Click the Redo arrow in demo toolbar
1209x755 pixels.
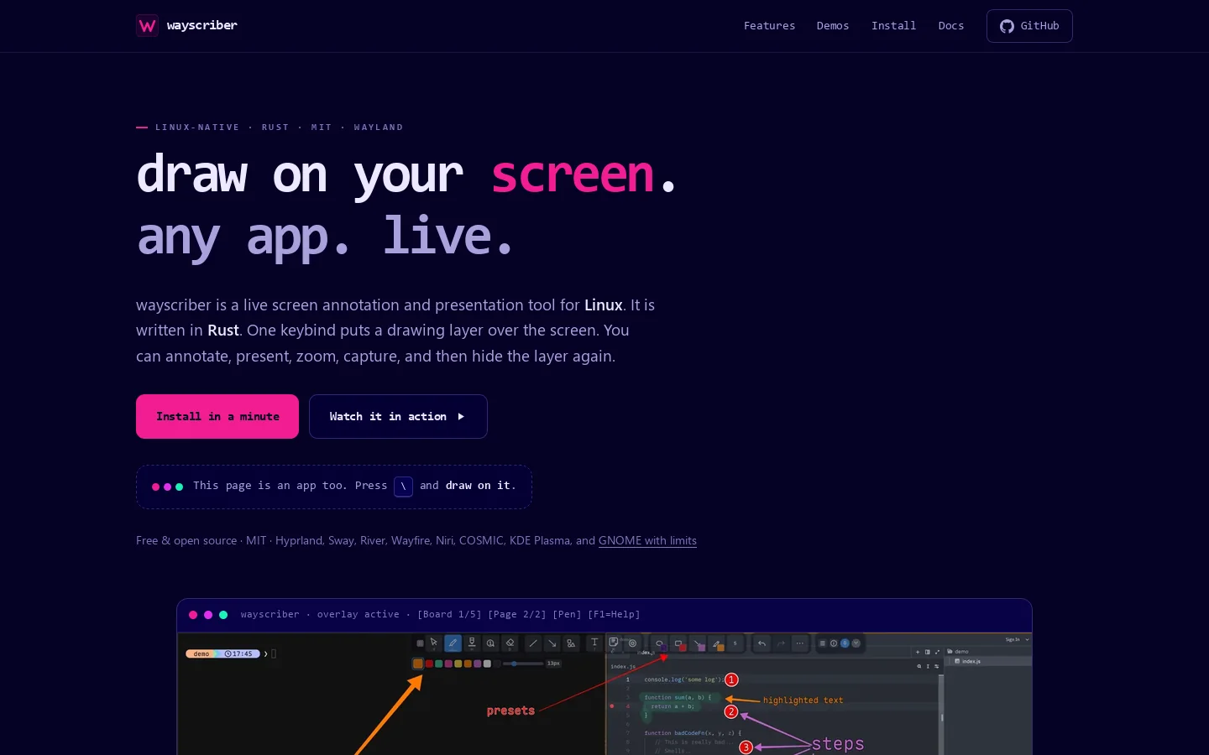pos(781,643)
